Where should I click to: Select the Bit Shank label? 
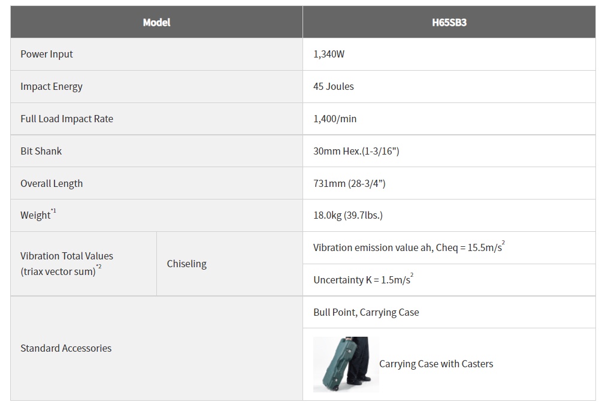click(41, 151)
